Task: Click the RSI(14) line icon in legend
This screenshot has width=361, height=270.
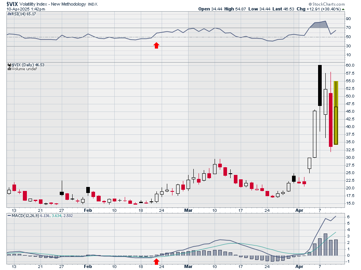Action: pyautogui.click(x=8, y=14)
